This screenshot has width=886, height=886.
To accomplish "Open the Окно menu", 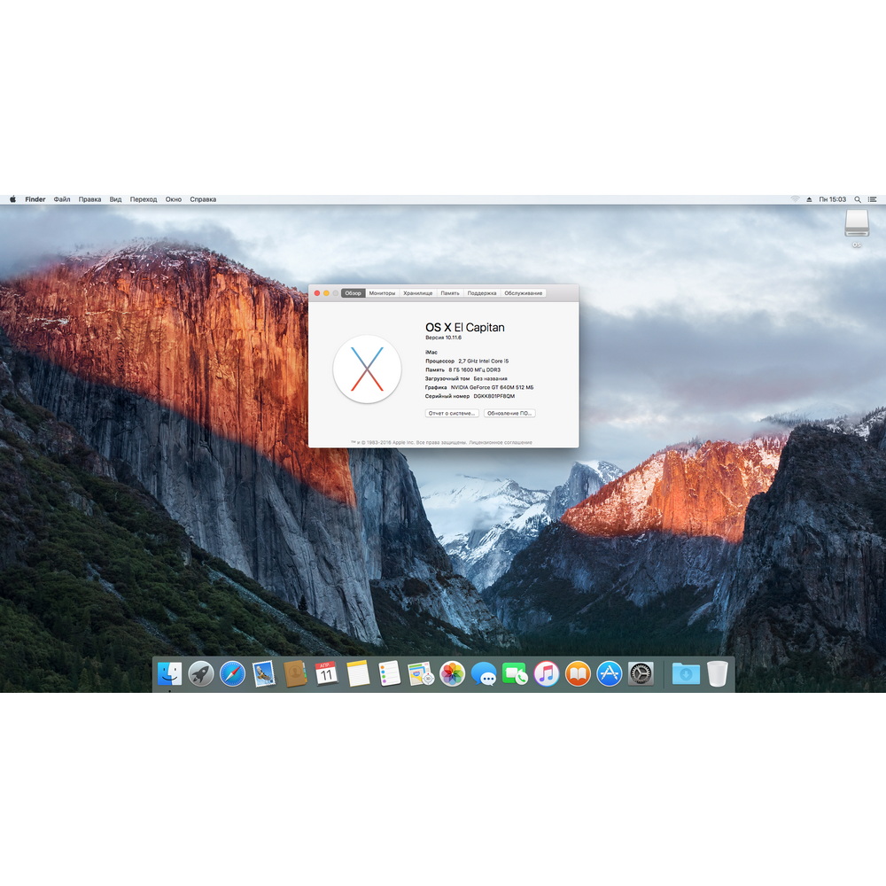I will tap(174, 199).
